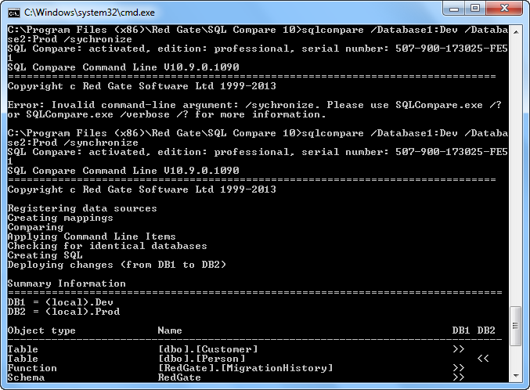Click the DB2 column header
Viewport: 530px width, 390px height.
point(486,330)
